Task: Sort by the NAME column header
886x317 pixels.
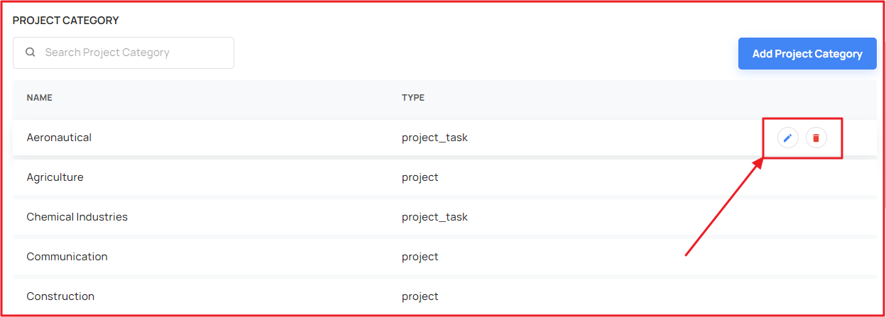Action: point(40,98)
